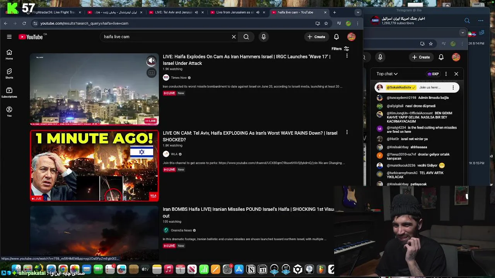Expand the Top chat dropdown
This screenshot has width=495, height=278.
[387, 74]
